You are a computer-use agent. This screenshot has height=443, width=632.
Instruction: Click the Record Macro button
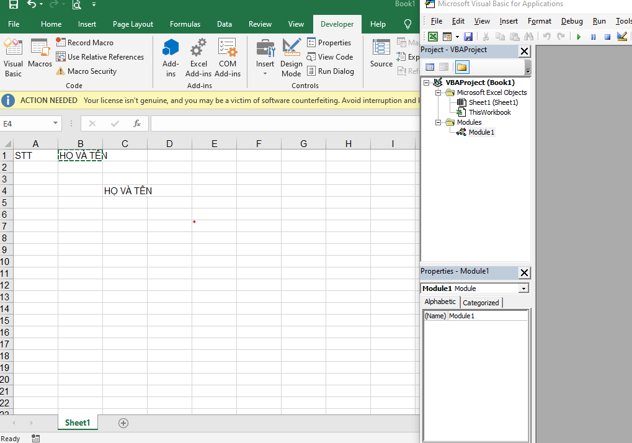click(x=85, y=43)
